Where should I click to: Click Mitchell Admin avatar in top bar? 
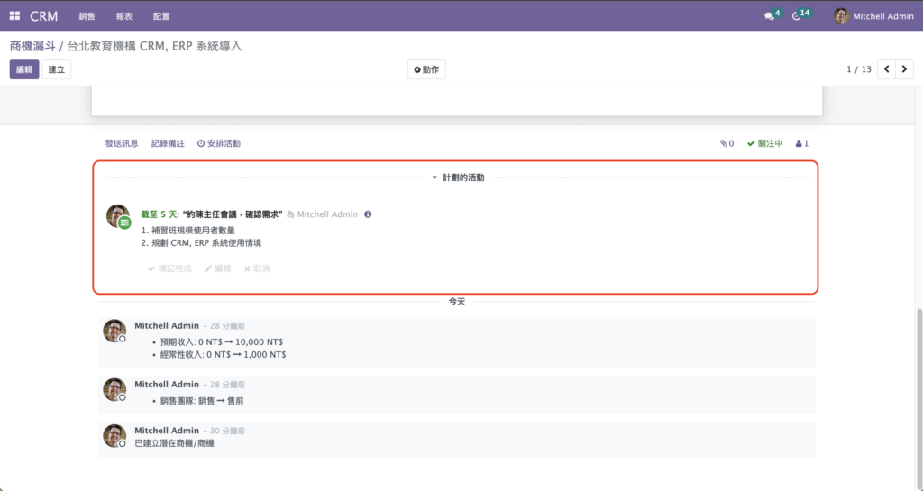point(841,16)
